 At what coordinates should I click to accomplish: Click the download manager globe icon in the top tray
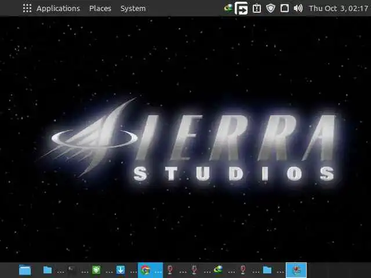(228, 8)
